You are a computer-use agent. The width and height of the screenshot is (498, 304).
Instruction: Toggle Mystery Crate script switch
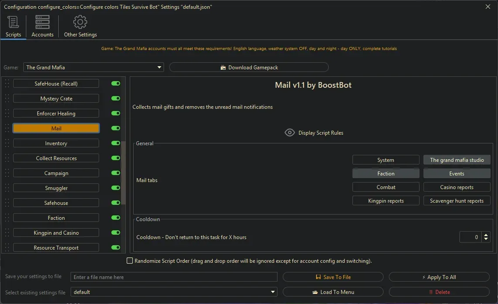click(x=116, y=98)
